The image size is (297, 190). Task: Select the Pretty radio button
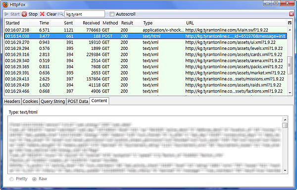(x=11, y=179)
